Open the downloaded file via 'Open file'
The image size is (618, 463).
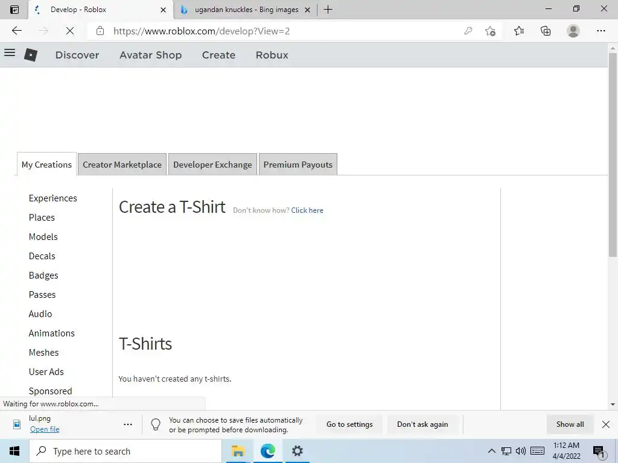(x=45, y=429)
